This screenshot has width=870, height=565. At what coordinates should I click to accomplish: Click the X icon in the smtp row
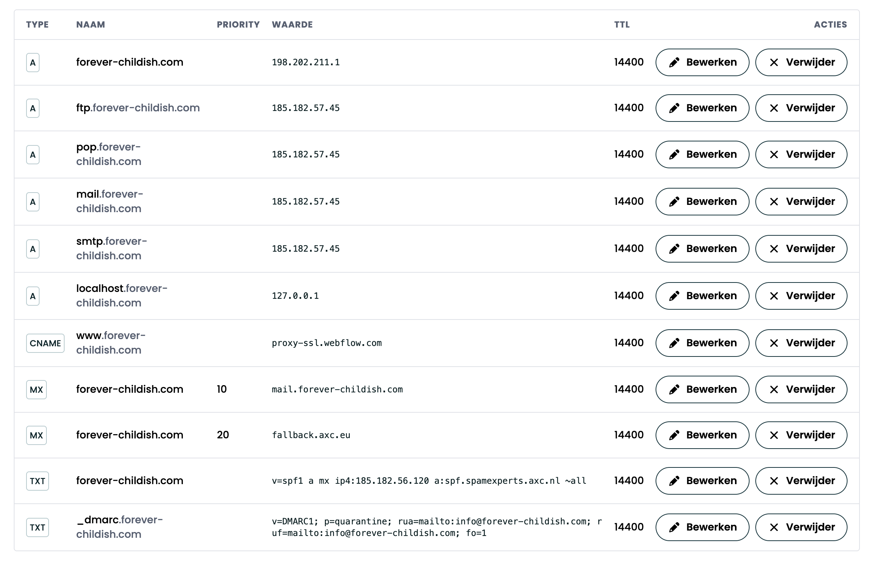coord(773,249)
